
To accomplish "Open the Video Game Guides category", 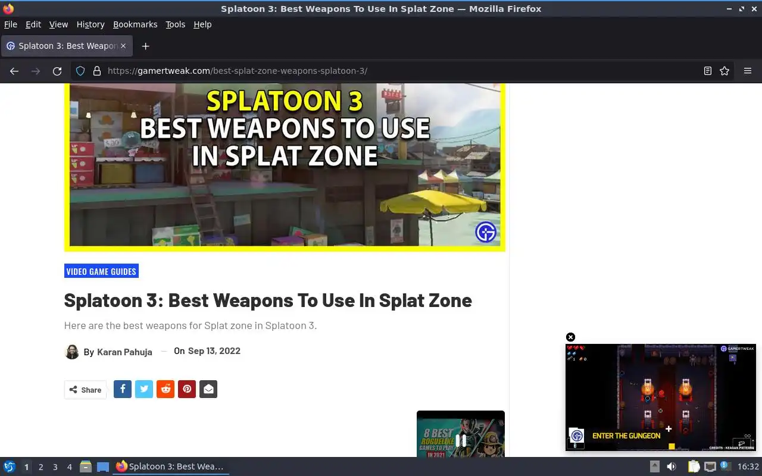I will (x=101, y=271).
